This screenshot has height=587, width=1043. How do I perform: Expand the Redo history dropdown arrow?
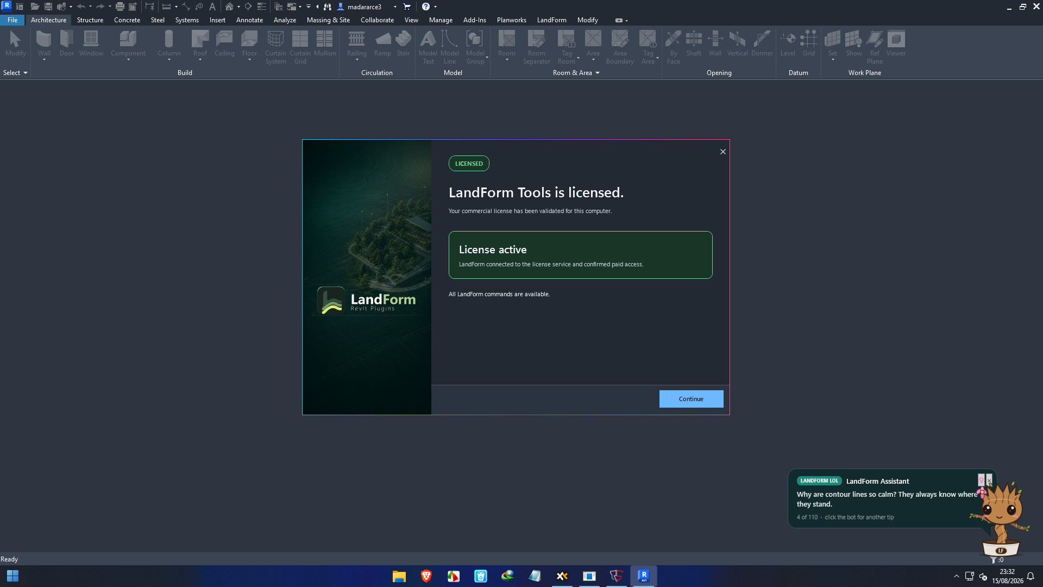click(110, 7)
